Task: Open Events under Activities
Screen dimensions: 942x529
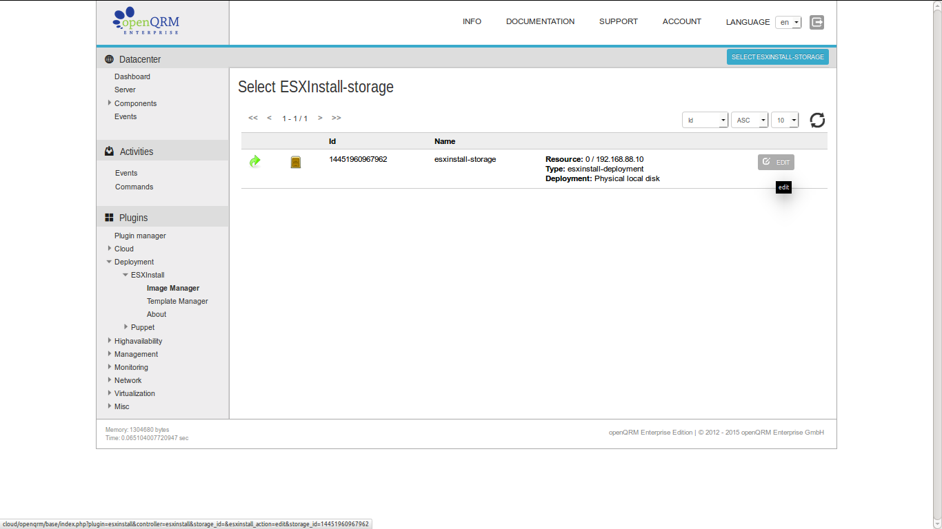Action: tap(126, 173)
